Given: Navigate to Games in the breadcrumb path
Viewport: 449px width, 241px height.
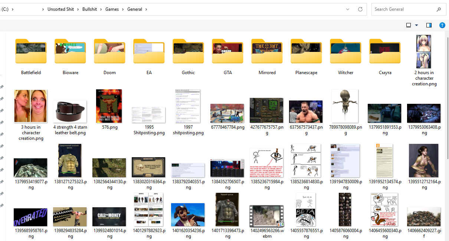Looking at the screenshot, I should coord(112,9).
